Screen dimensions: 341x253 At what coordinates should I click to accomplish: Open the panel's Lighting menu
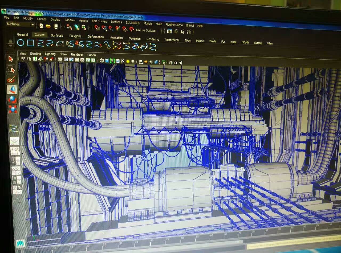[x=50, y=54]
